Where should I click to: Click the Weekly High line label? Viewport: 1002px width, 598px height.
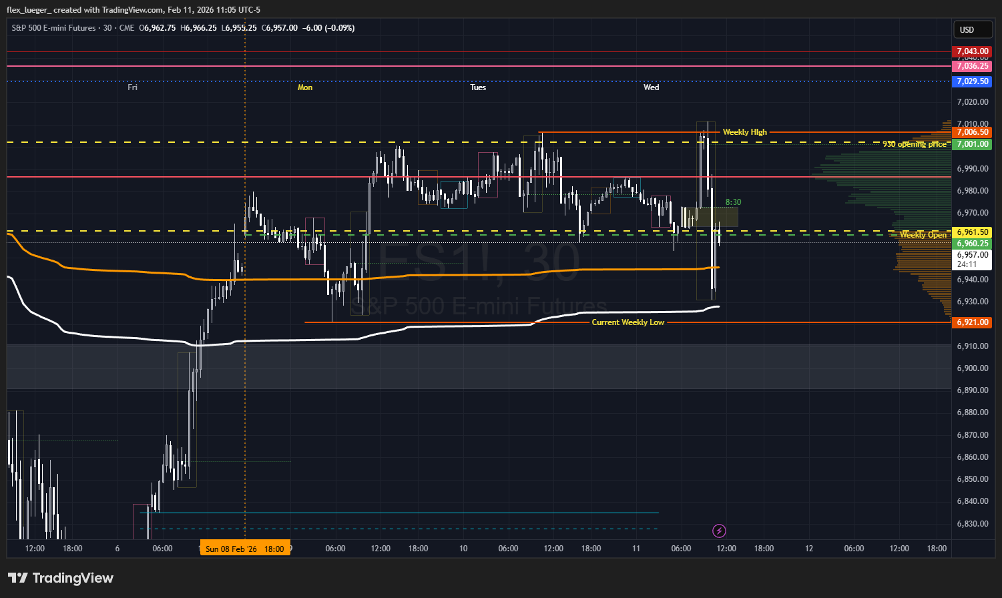point(744,132)
